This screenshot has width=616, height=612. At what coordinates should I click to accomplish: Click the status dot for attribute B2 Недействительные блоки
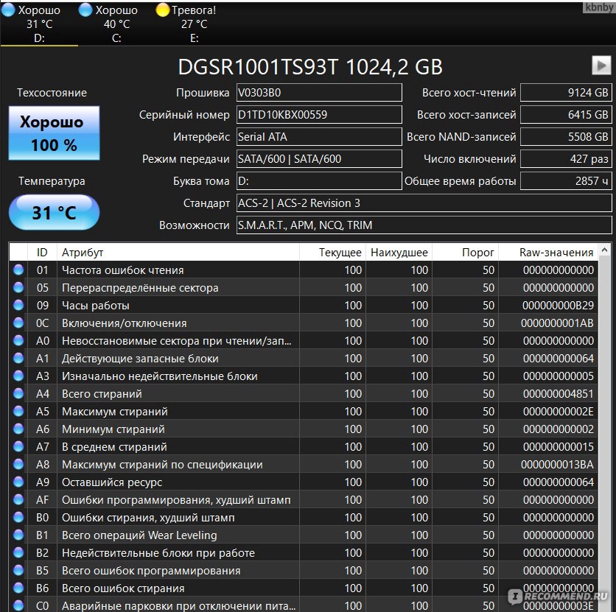tap(18, 552)
